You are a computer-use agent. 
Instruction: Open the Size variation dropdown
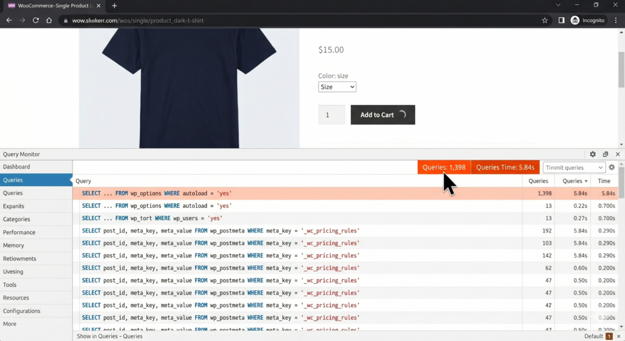tap(337, 87)
